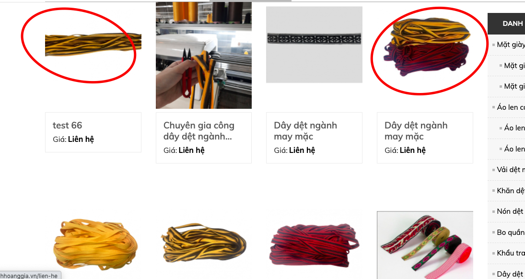This screenshot has height=279, width=525.
Task: Click the yellow-black cord thumbnail above 'test 66'
Action: pos(93,44)
